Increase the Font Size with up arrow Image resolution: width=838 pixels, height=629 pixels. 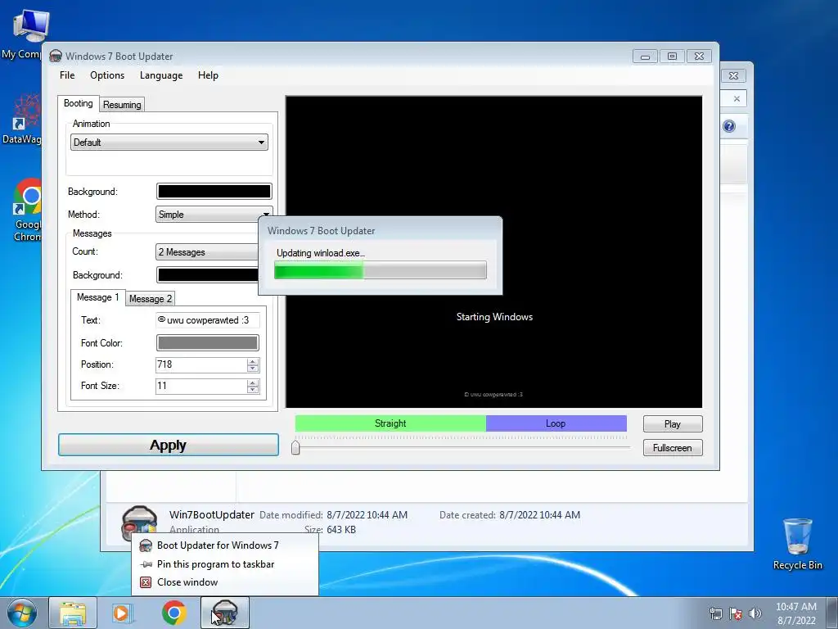253,383
